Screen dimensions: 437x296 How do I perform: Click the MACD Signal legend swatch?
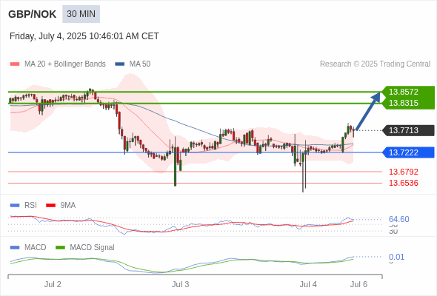click(60, 247)
